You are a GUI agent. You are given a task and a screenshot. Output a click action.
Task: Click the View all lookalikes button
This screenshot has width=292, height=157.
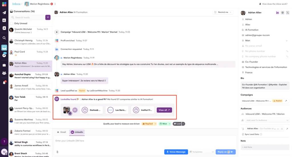tap(164, 110)
